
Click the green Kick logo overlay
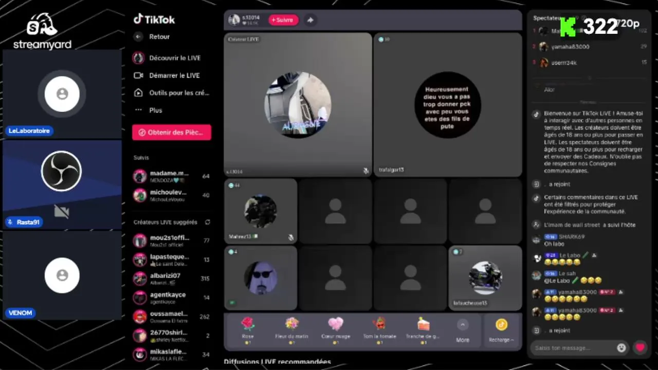pos(568,27)
